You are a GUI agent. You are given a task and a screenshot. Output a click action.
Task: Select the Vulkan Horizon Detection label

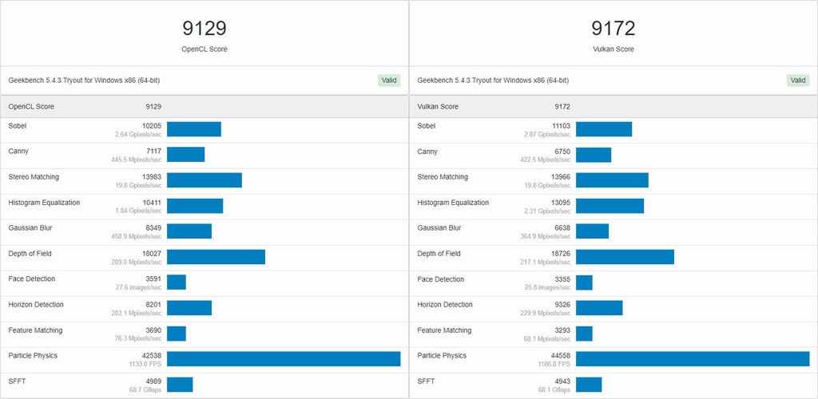[445, 305]
